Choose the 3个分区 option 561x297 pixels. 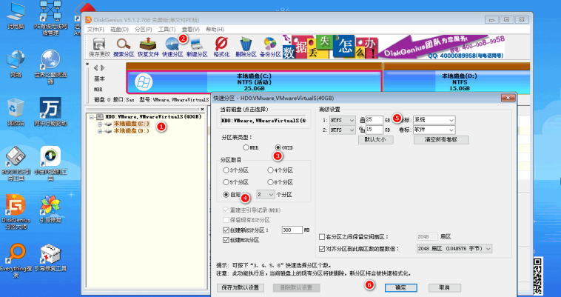coord(236,170)
